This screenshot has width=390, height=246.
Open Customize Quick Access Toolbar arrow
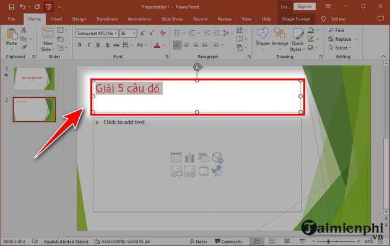pyautogui.click(x=59, y=7)
